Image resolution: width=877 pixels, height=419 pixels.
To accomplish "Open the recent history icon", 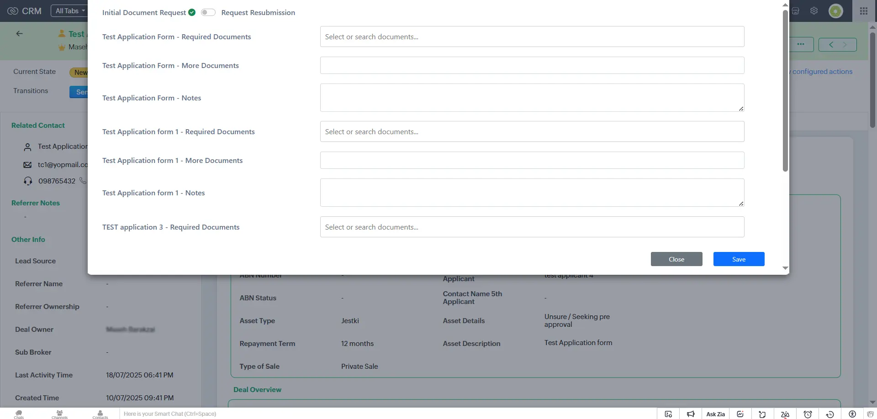I will tap(830, 414).
